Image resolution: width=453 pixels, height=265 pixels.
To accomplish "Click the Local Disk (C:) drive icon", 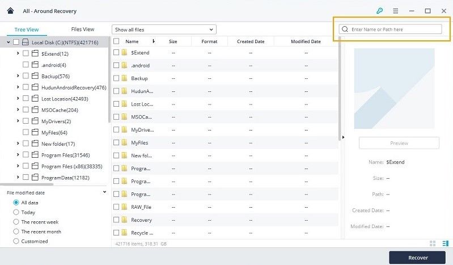I will coord(26,42).
